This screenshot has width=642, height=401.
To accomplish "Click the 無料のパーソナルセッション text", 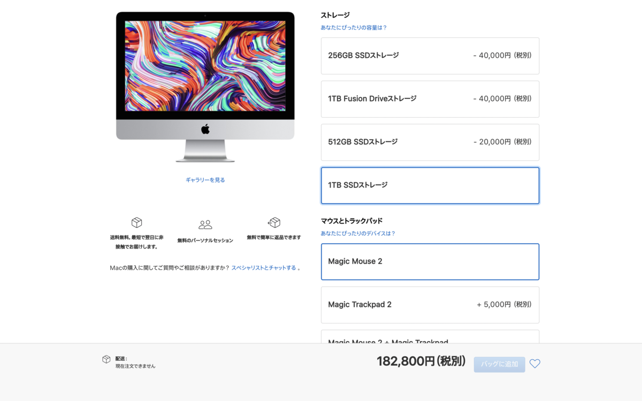I will [x=205, y=241].
